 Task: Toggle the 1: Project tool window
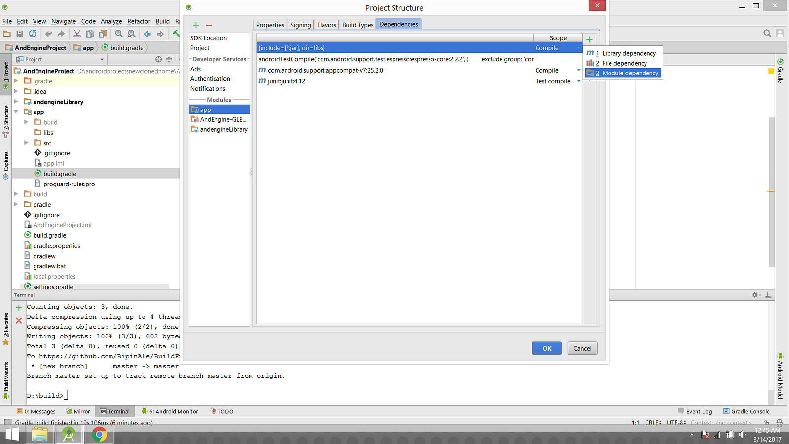click(x=6, y=75)
